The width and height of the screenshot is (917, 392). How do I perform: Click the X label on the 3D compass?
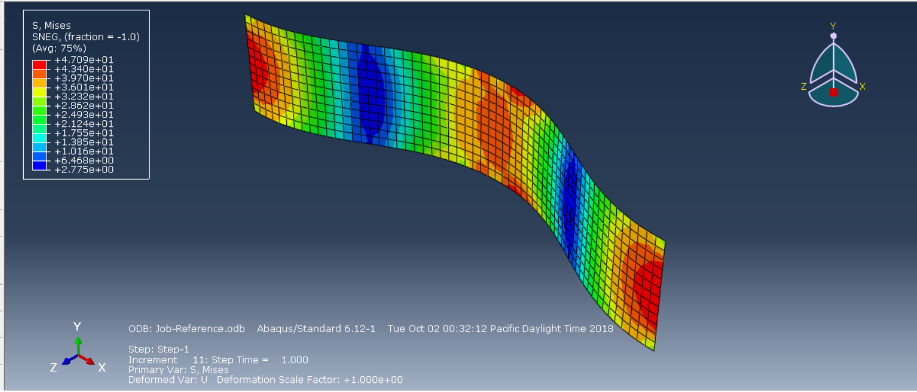[x=862, y=87]
